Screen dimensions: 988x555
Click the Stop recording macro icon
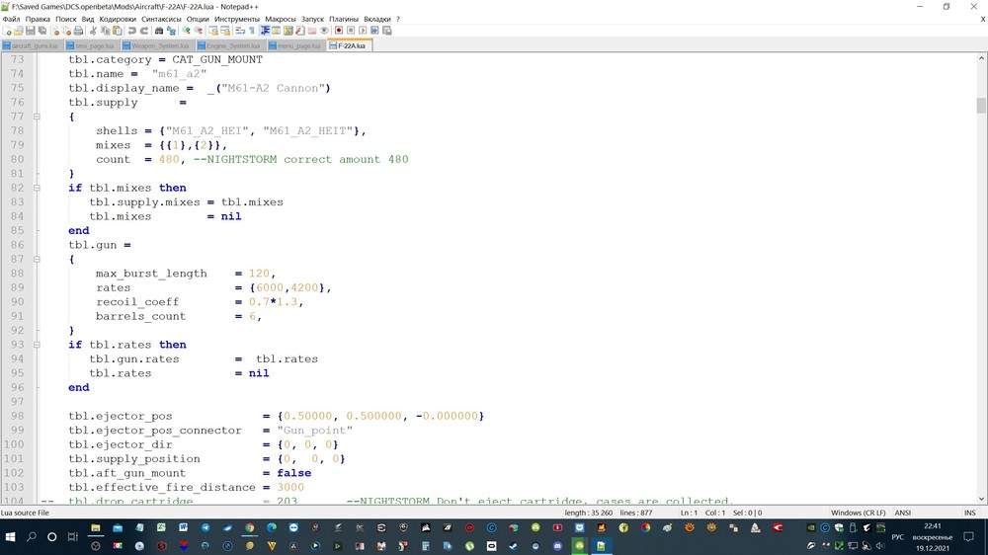[351, 31]
